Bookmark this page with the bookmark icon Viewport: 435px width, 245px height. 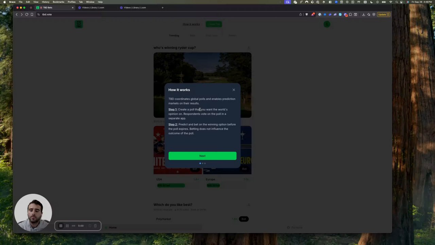click(32, 14)
